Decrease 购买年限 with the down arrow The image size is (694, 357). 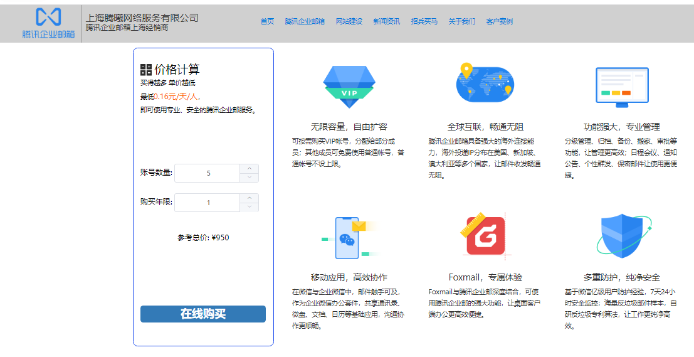pyautogui.click(x=250, y=207)
